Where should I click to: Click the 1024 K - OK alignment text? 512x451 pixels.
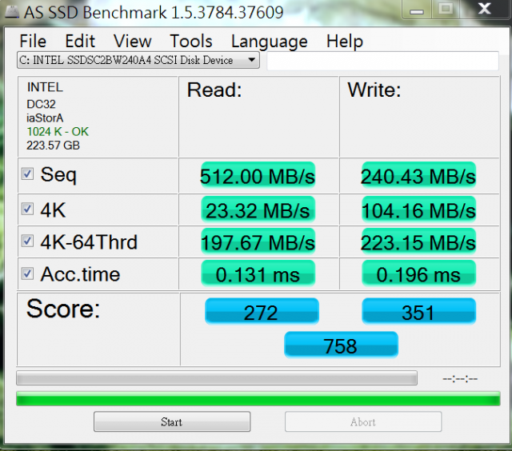[x=58, y=131]
